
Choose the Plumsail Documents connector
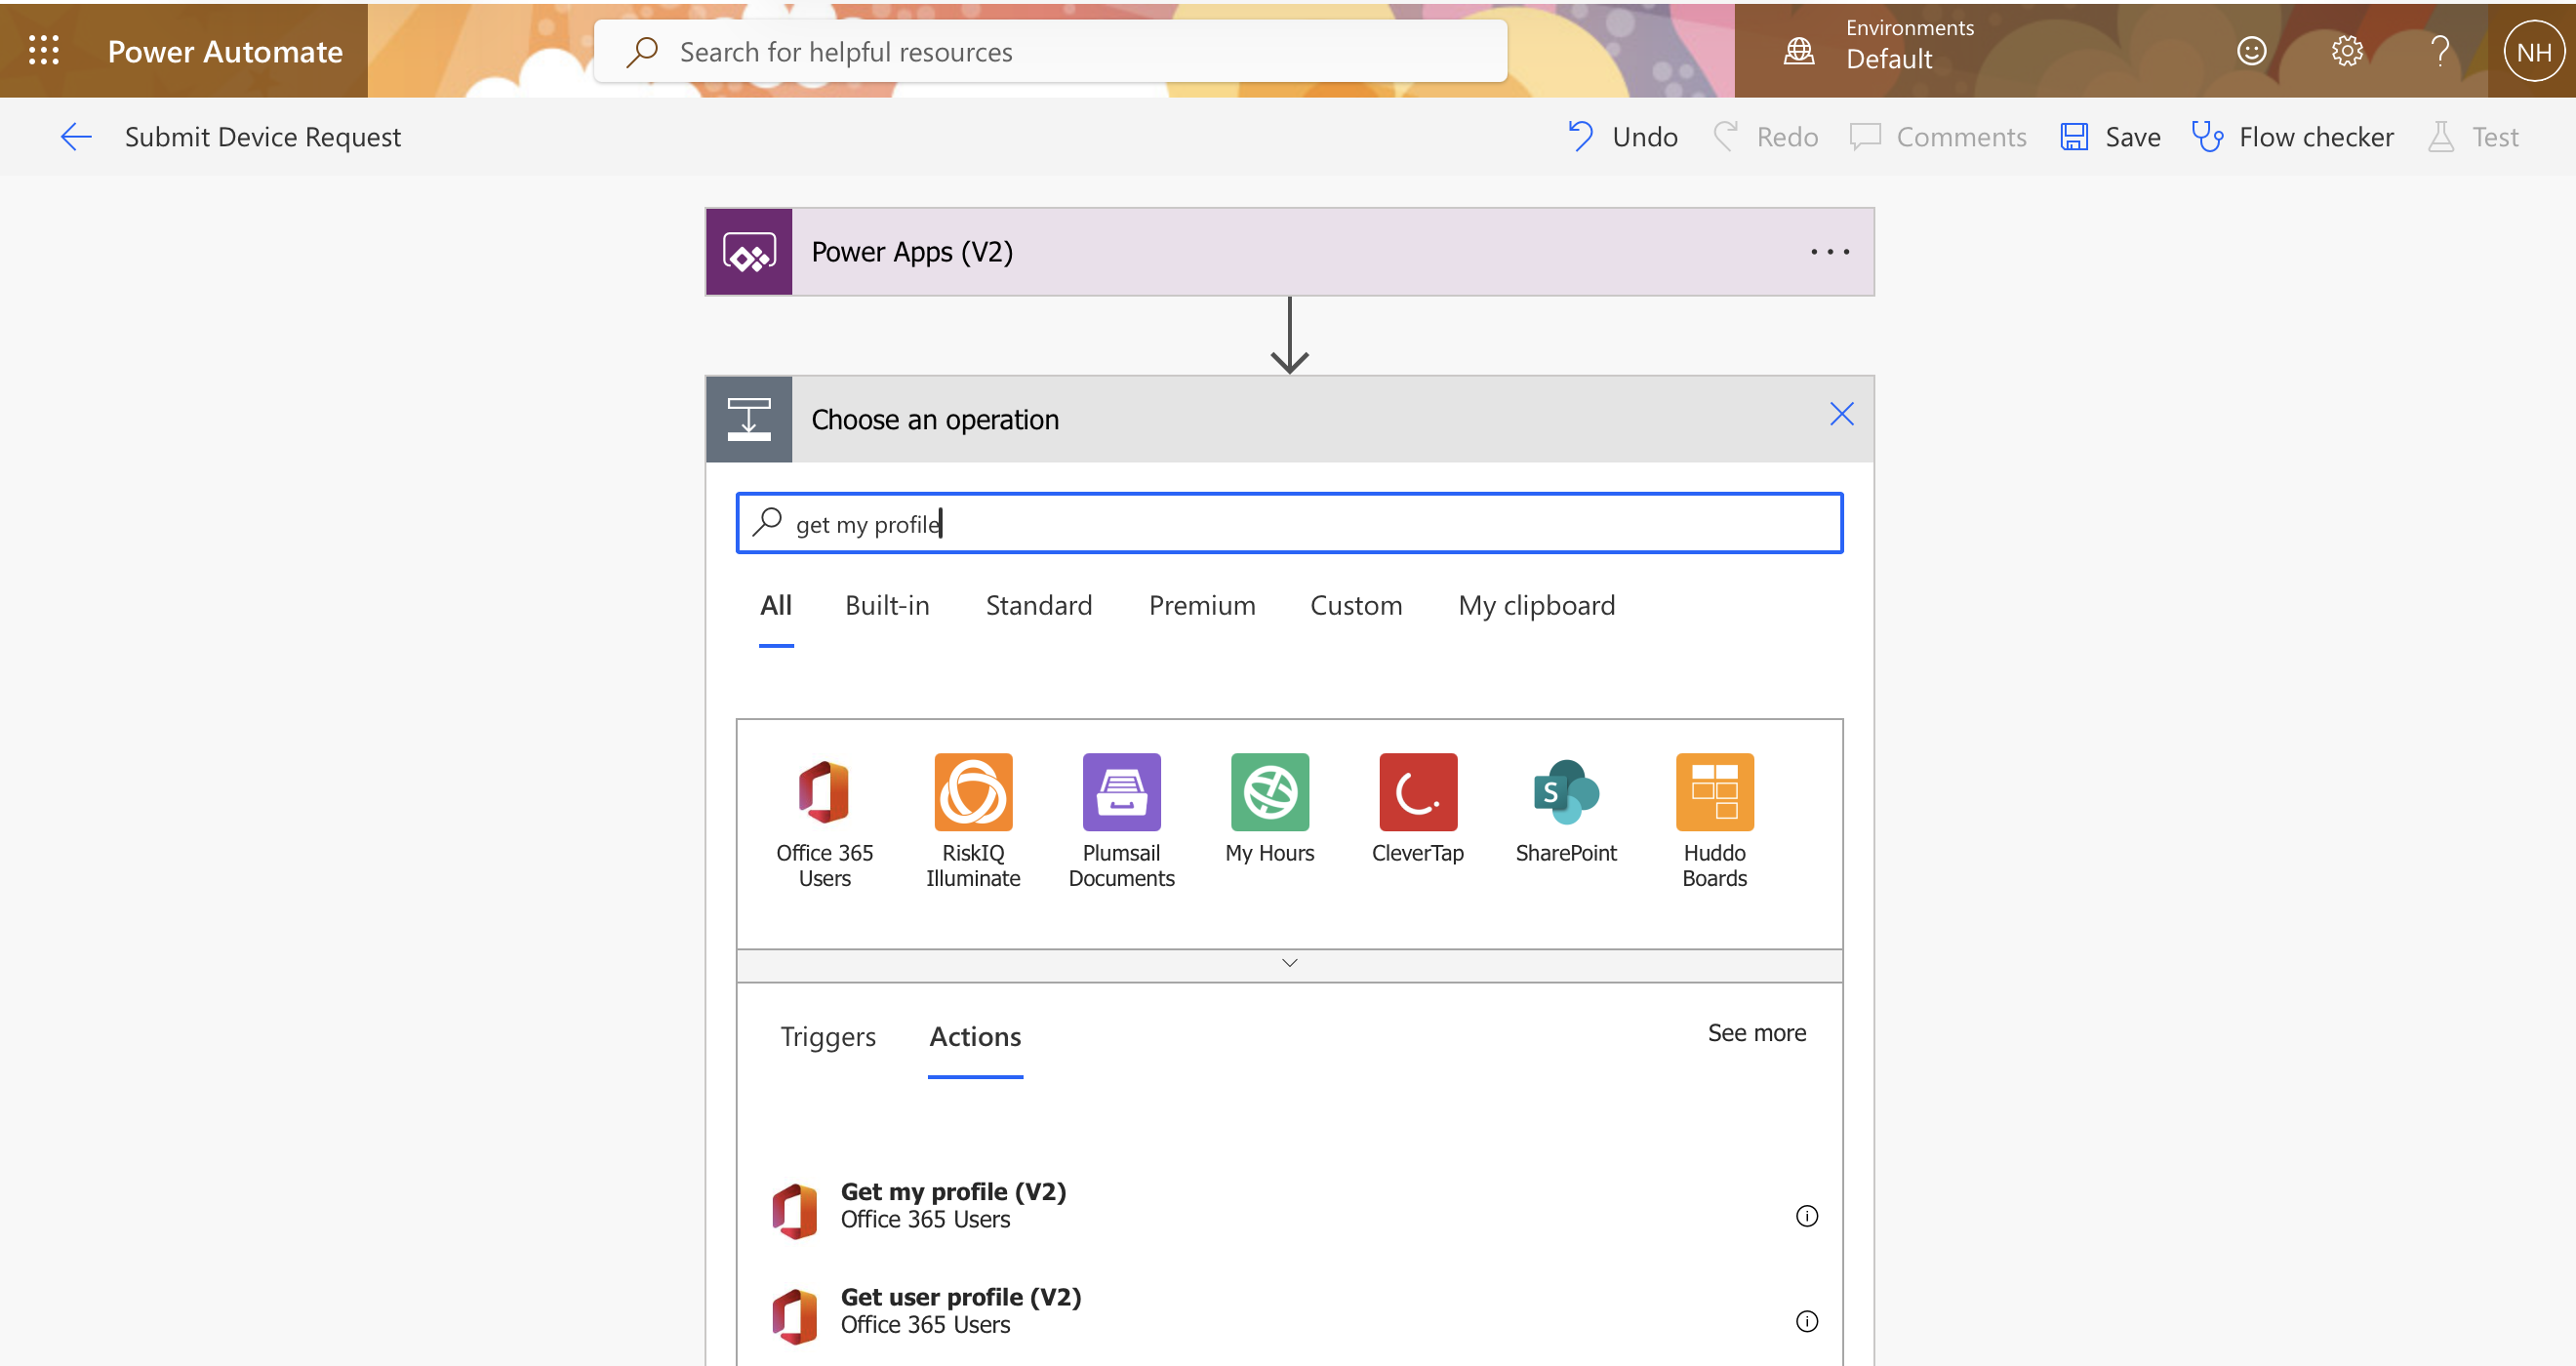coord(1121,821)
